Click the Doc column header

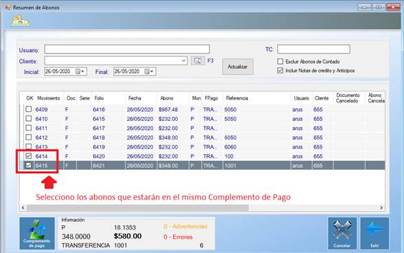coord(70,98)
